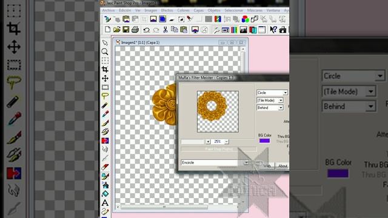Screen dimensions: 388x218
Task: Click the Copy icon in toolbar
Action: tap(175, 30)
